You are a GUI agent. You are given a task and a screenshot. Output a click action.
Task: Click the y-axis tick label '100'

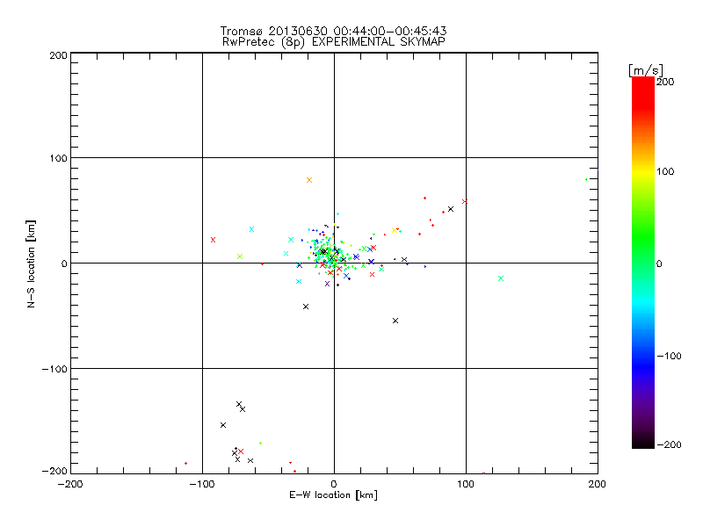click(x=58, y=158)
